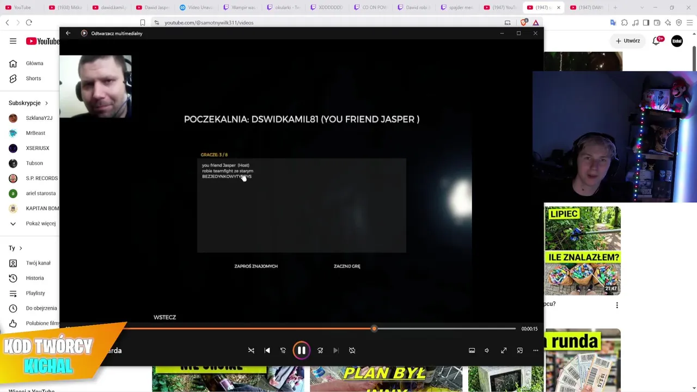Image resolution: width=697 pixels, height=392 pixels.
Task: Go back in the browser
Action: click(7, 22)
